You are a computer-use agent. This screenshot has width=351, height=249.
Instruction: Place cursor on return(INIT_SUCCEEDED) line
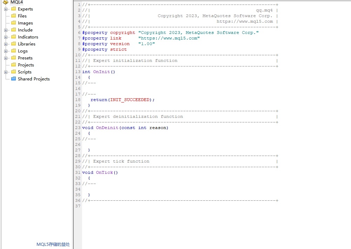tap(122, 100)
